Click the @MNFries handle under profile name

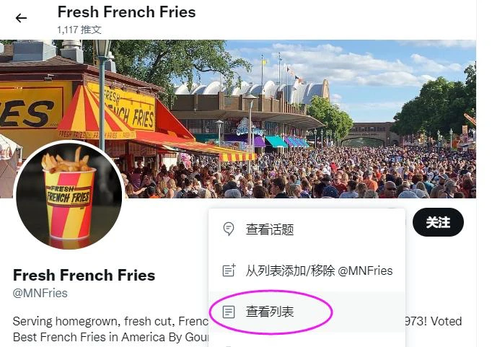click(x=40, y=293)
